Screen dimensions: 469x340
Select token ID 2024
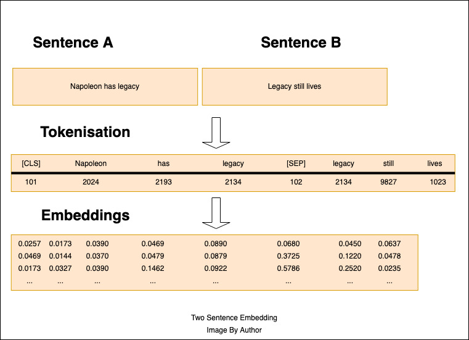(91, 183)
